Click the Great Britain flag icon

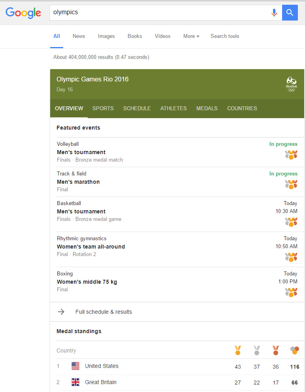(x=75, y=382)
